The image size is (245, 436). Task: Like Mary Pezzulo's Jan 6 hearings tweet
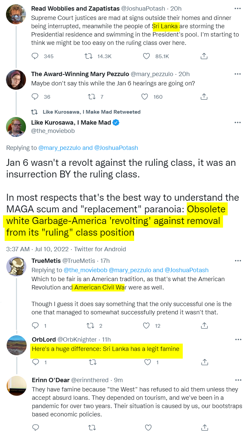pos(144,97)
